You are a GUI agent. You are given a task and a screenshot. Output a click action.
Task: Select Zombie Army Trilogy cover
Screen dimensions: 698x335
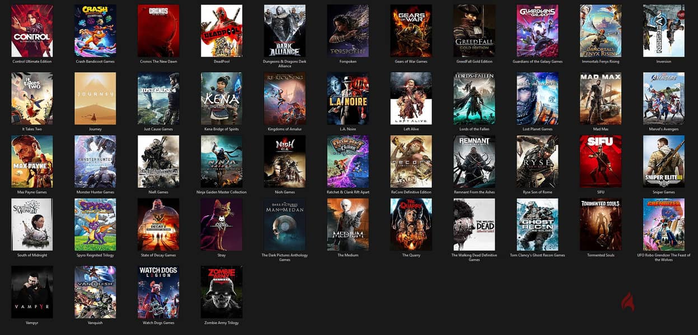coord(222,292)
